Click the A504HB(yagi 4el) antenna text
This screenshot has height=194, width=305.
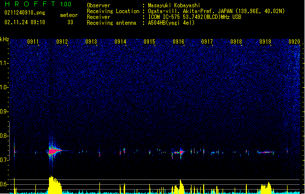tap(171, 23)
